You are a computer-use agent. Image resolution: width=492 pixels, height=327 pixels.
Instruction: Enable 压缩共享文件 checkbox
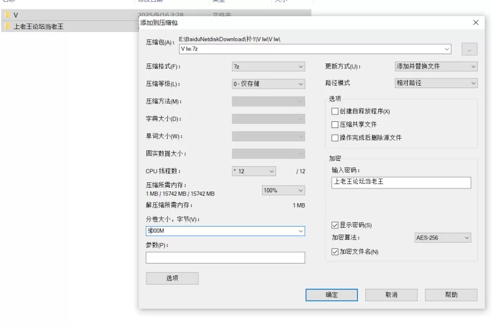(x=335, y=124)
